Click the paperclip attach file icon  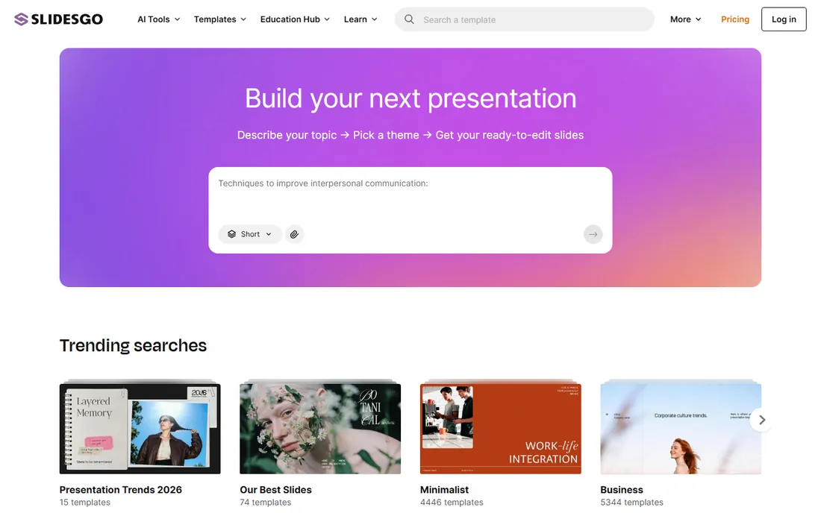(x=294, y=234)
